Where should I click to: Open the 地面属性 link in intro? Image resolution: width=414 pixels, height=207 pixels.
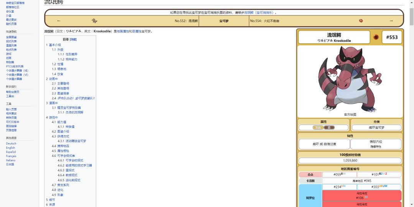click(x=123, y=31)
